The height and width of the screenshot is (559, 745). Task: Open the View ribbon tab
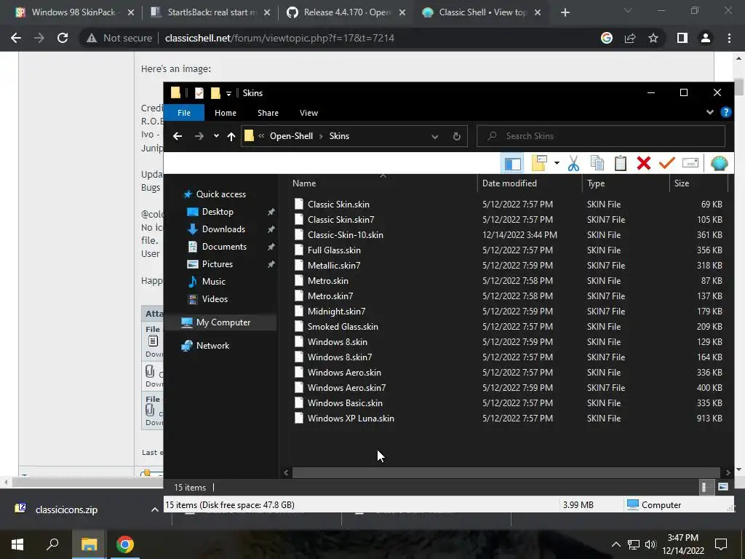[x=308, y=113]
